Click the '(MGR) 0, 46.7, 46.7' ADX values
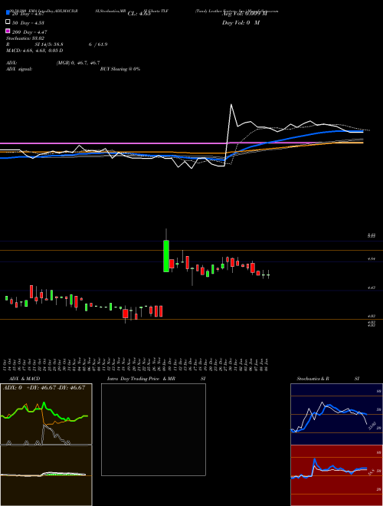383x506 pixels. pos(78,63)
